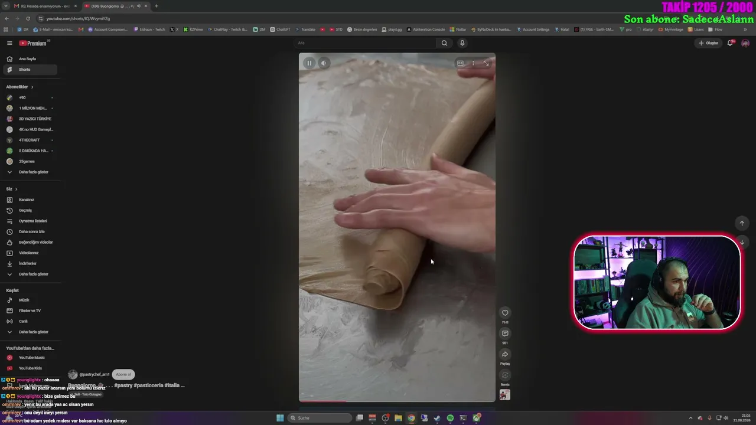Mute the Shorts video volume
Image resolution: width=756 pixels, height=425 pixels.
(x=324, y=63)
